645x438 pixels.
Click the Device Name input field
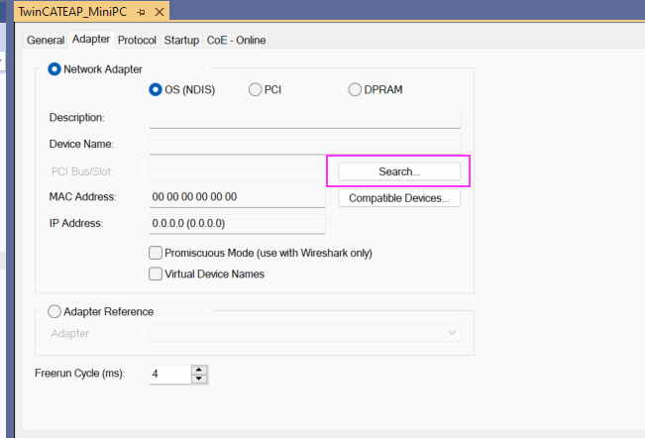pyautogui.click(x=305, y=145)
